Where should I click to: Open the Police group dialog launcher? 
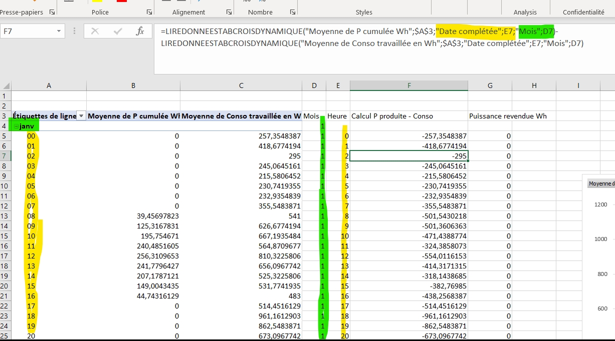click(x=149, y=12)
